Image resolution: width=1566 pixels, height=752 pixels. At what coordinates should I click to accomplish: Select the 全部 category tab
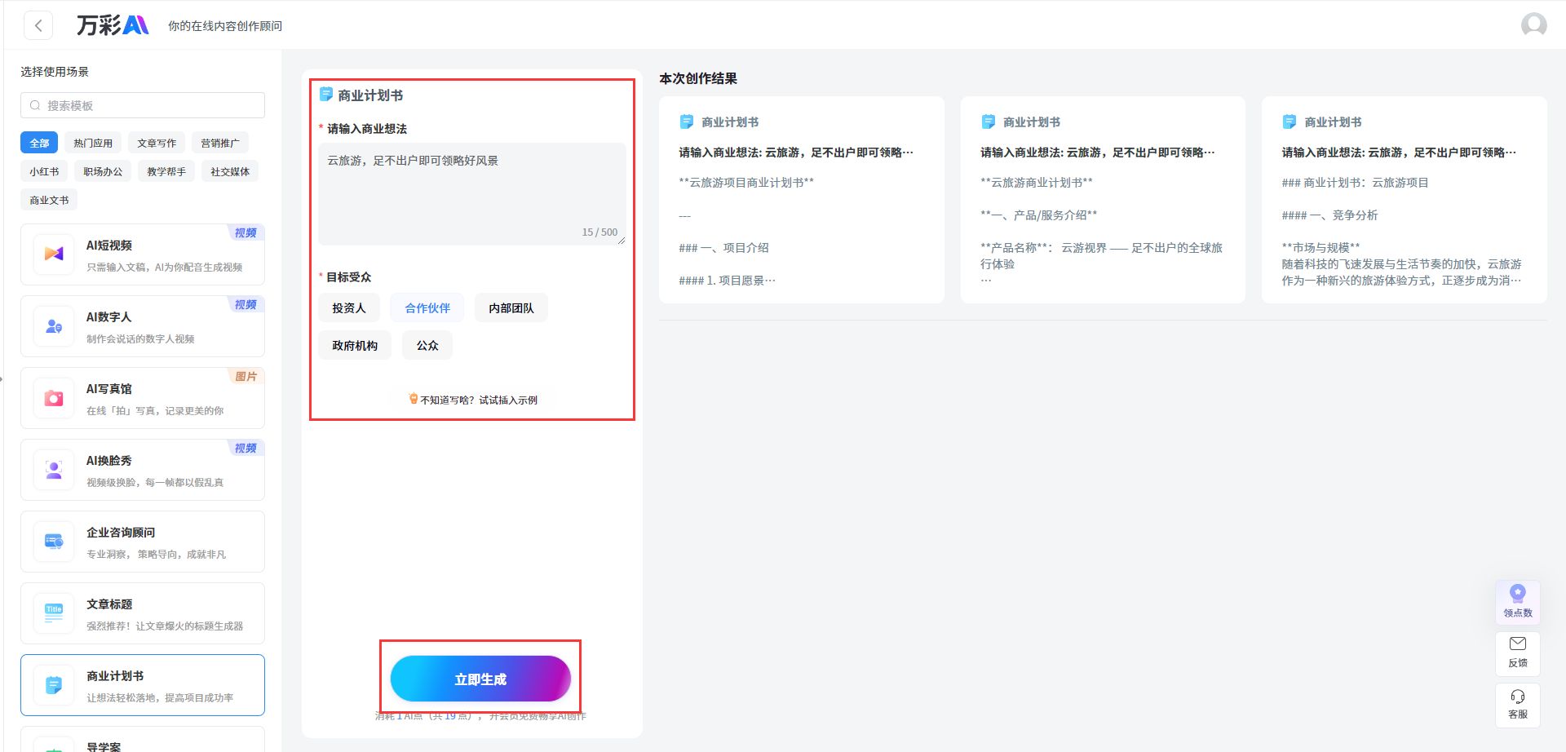pos(39,143)
